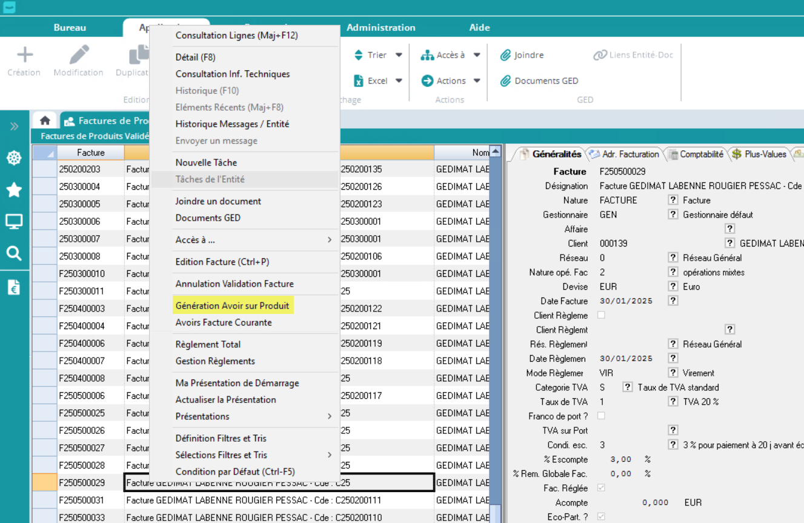804x523 pixels.
Task: Open the Actions dropdown arrow
Action: tap(477, 81)
